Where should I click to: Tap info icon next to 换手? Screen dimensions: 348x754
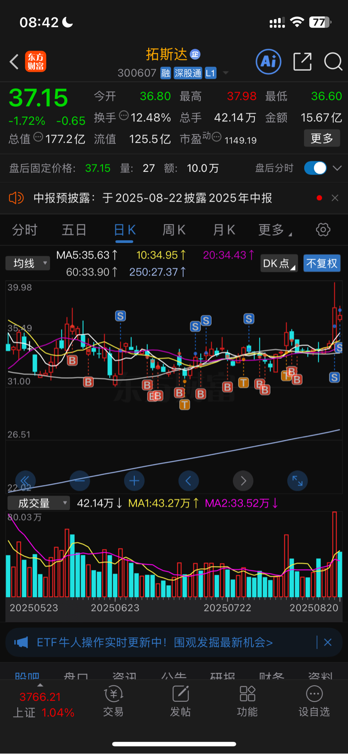click(124, 116)
